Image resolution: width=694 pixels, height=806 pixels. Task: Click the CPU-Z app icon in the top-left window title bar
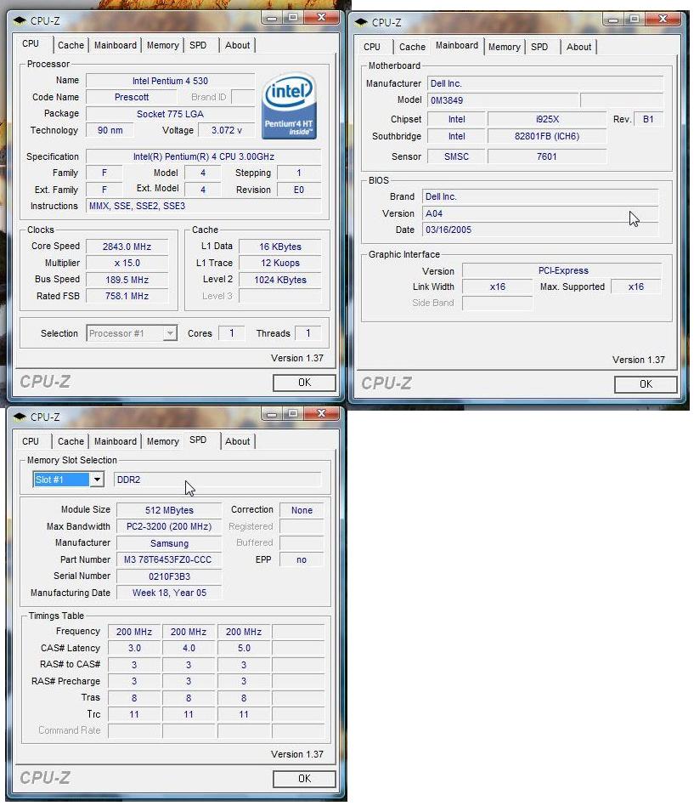coord(20,21)
